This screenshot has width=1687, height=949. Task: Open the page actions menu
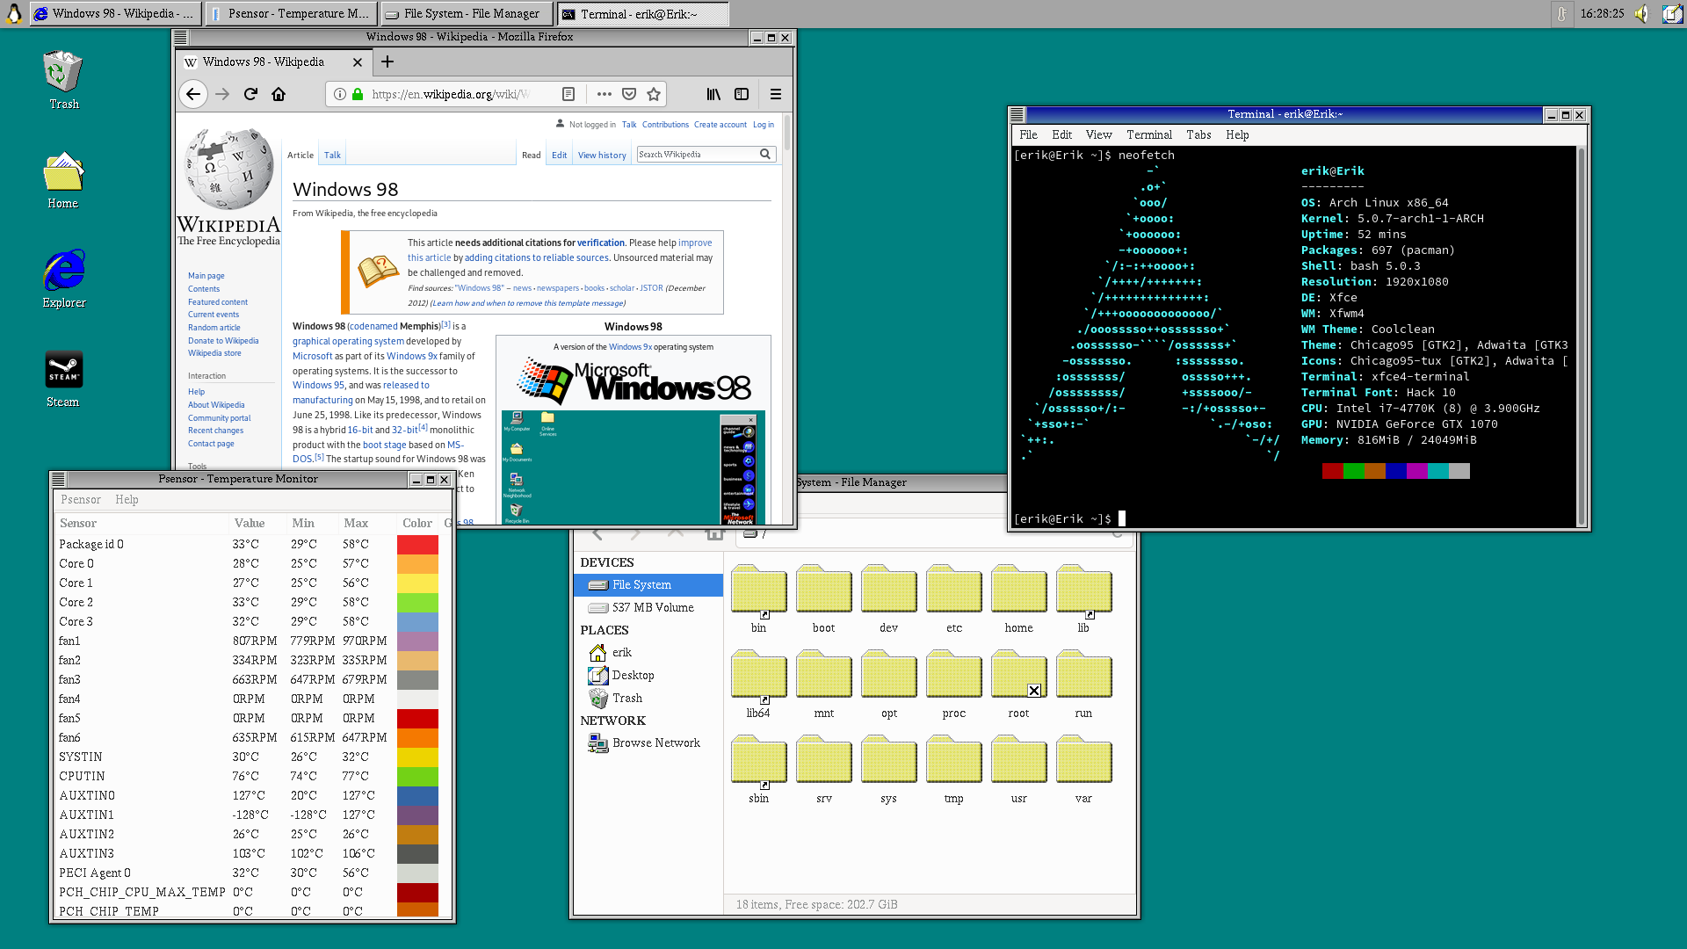click(604, 94)
